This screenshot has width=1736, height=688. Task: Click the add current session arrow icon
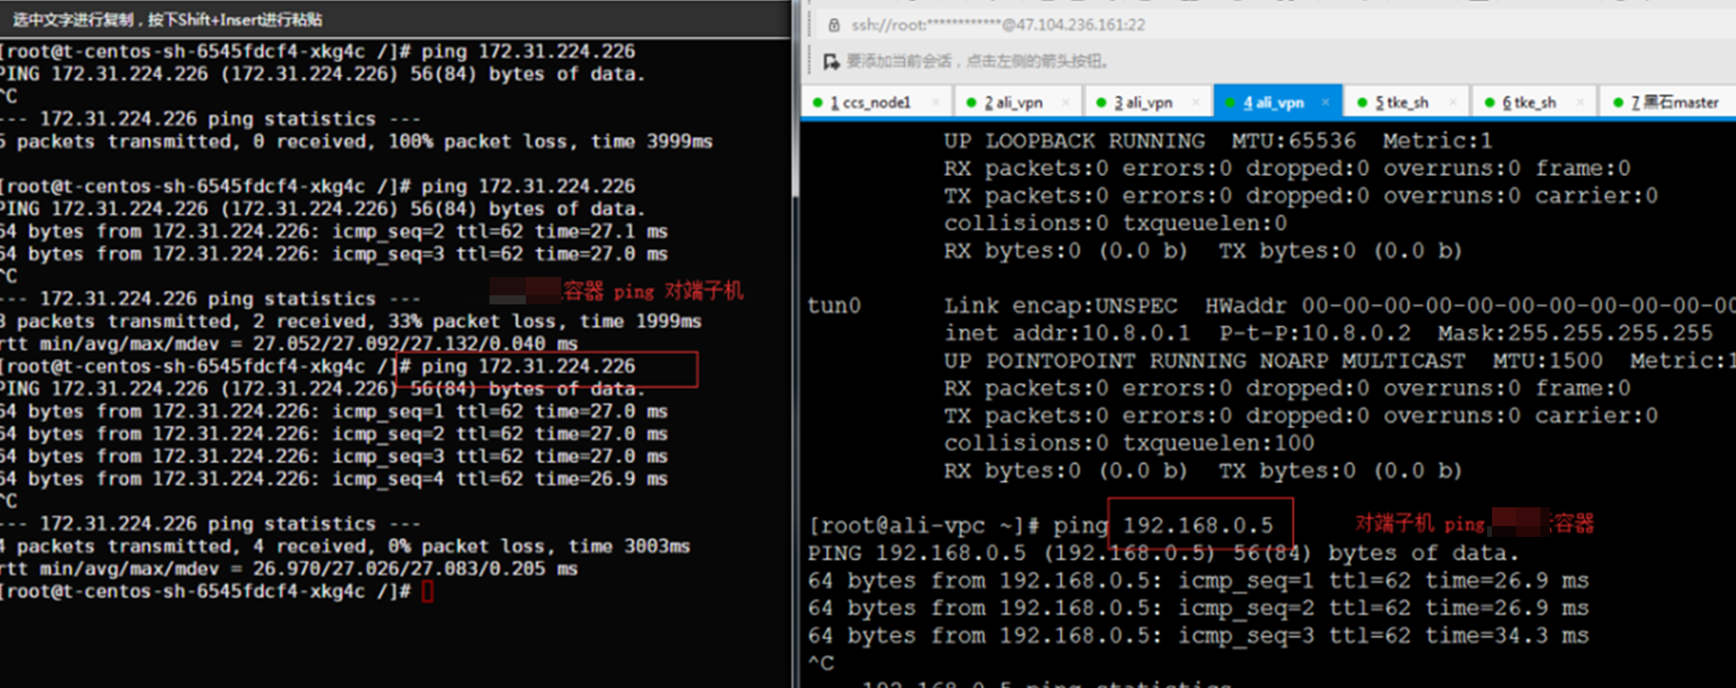pos(831,62)
